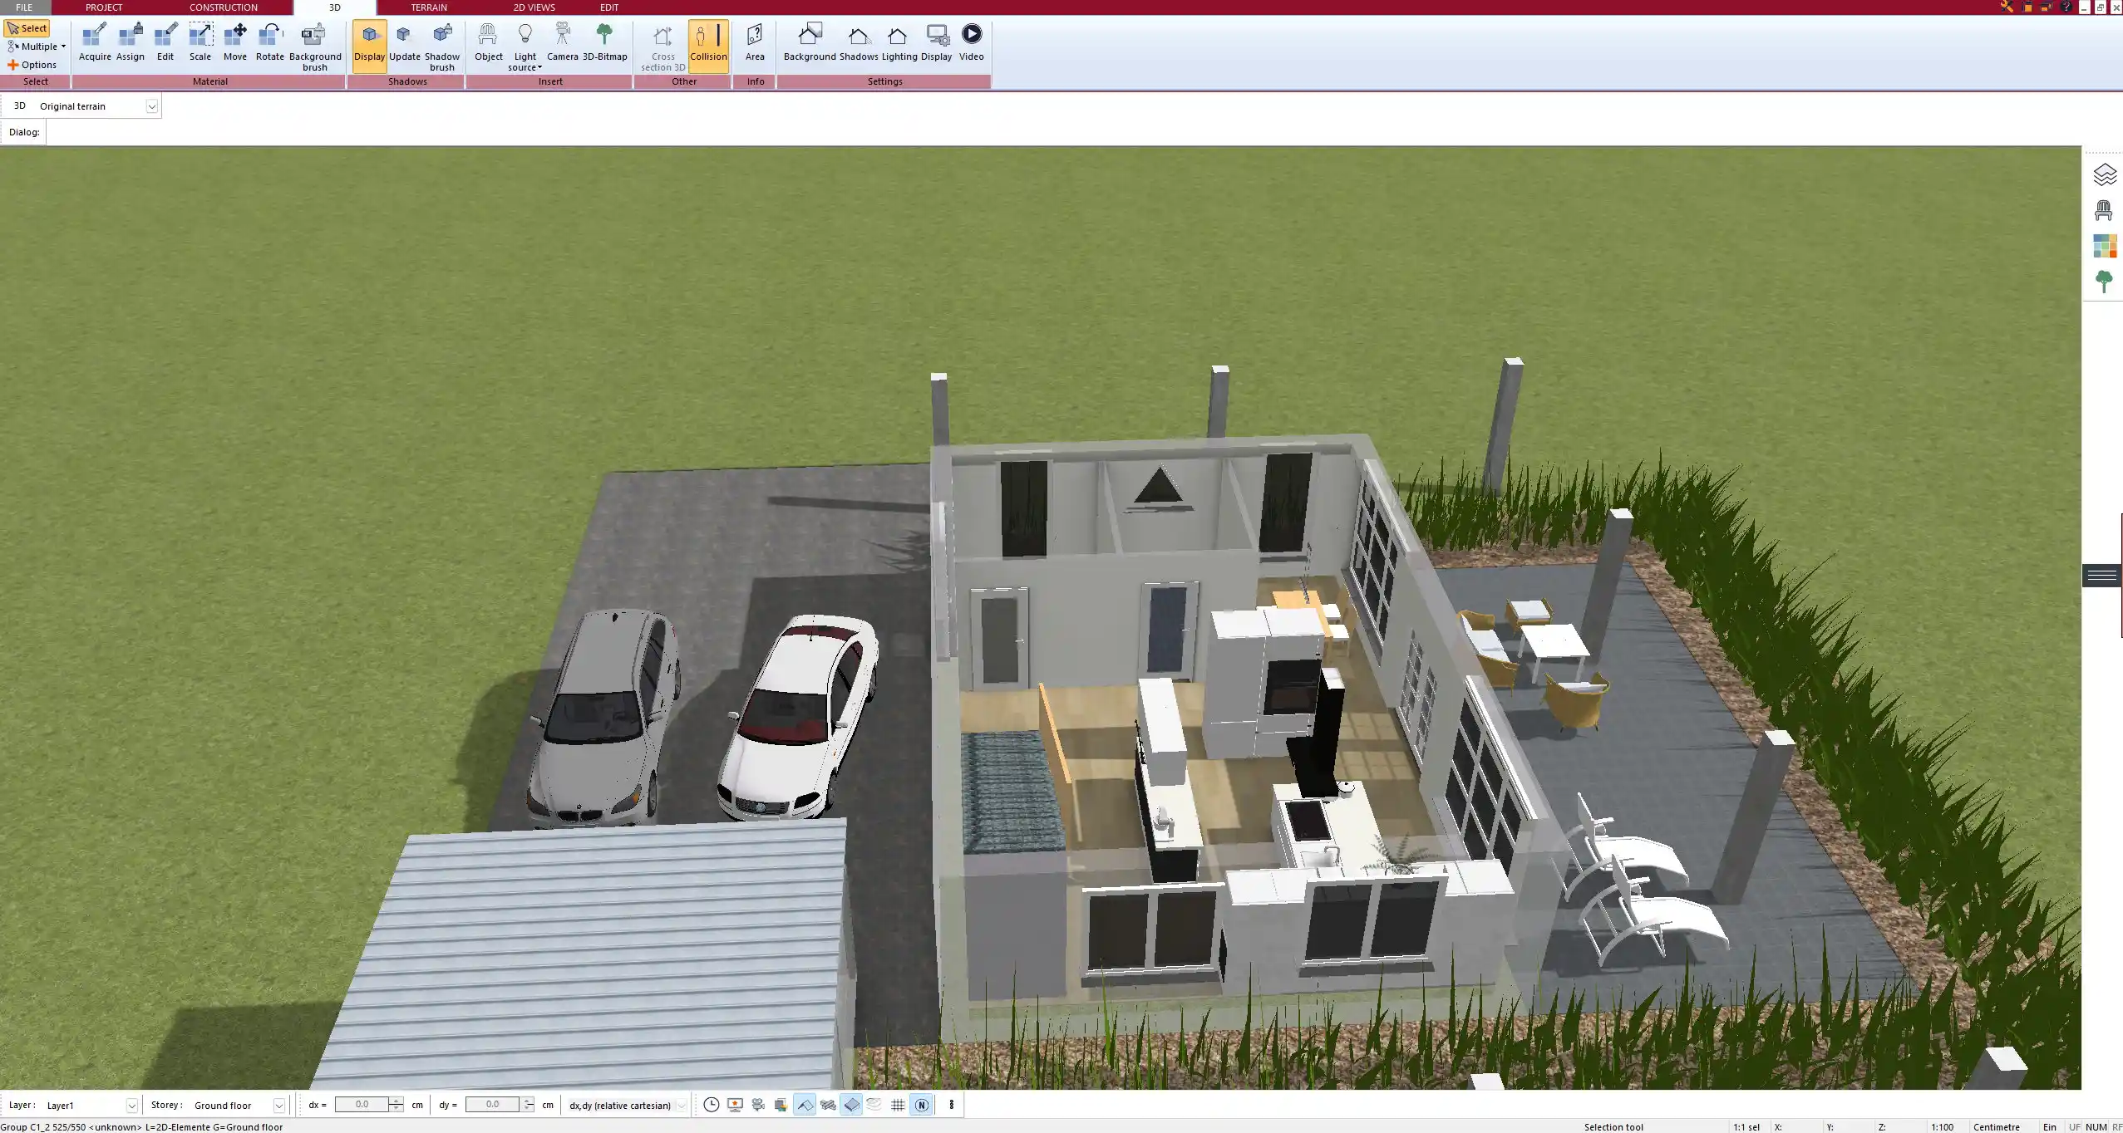Run the Update shadows command
Screen dimensions: 2123x1133
click(x=405, y=43)
